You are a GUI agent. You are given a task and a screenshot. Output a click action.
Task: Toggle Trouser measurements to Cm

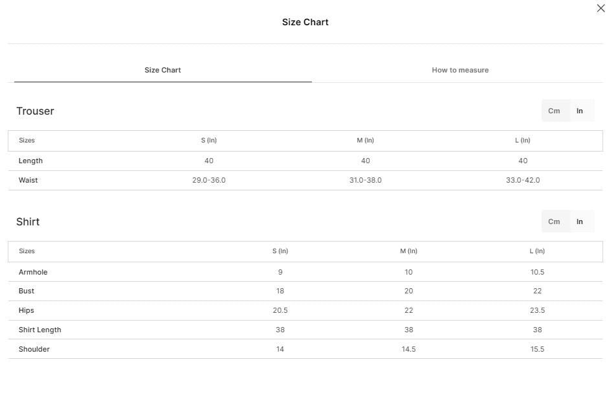click(554, 111)
